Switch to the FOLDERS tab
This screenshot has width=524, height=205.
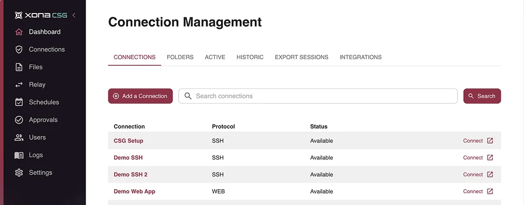180,57
